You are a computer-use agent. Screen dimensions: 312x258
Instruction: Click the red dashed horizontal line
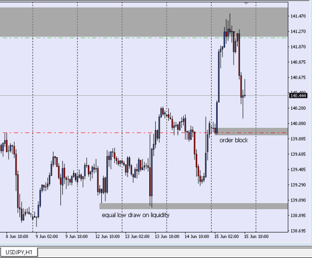[144, 133]
